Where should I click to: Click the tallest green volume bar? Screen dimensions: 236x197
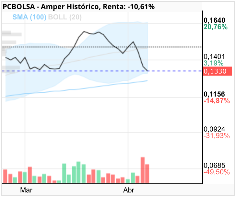point(78,172)
